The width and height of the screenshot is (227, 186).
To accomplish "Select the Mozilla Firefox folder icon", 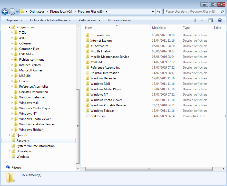I will [x=87, y=51].
